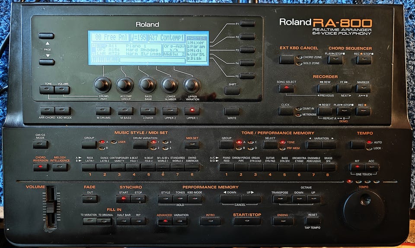Push the WRITE button
This screenshot has width=415, height=248.
tap(232, 111)
